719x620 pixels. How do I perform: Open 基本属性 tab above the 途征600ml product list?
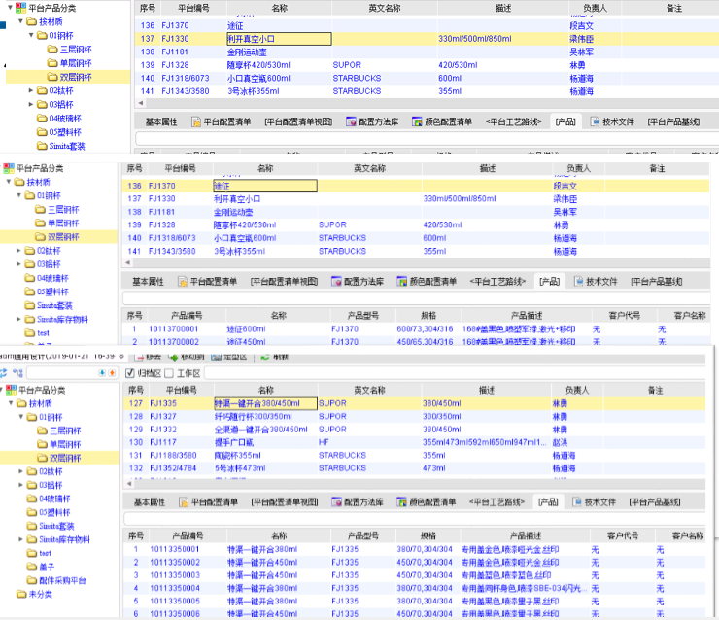[148, 281]
